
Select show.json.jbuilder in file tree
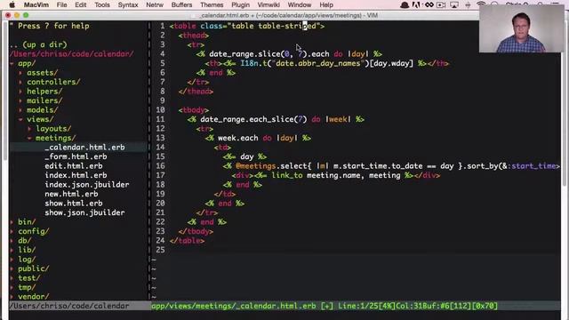click(84, 212)
